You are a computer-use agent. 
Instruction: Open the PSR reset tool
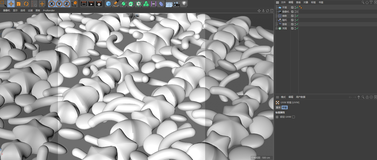tap(34, 4)
